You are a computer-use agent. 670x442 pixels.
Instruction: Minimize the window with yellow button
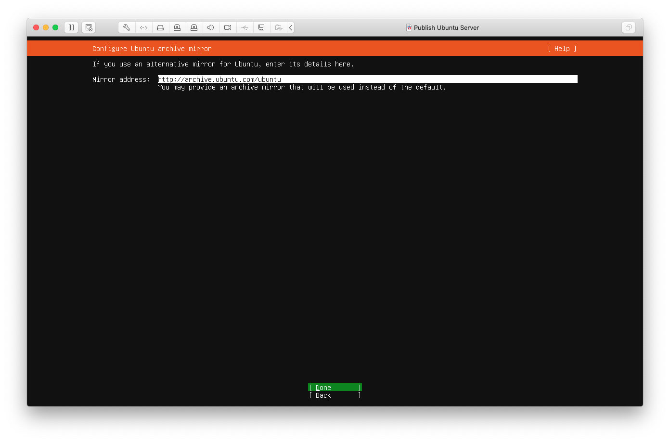(x=46, y=27)
